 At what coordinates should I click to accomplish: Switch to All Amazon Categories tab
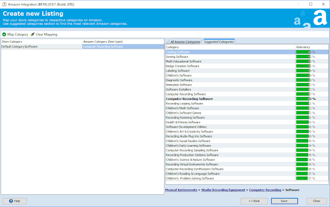click(x=185, y=42)
